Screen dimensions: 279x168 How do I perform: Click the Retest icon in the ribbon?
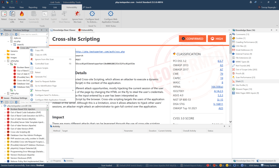(x=4, y=14)
